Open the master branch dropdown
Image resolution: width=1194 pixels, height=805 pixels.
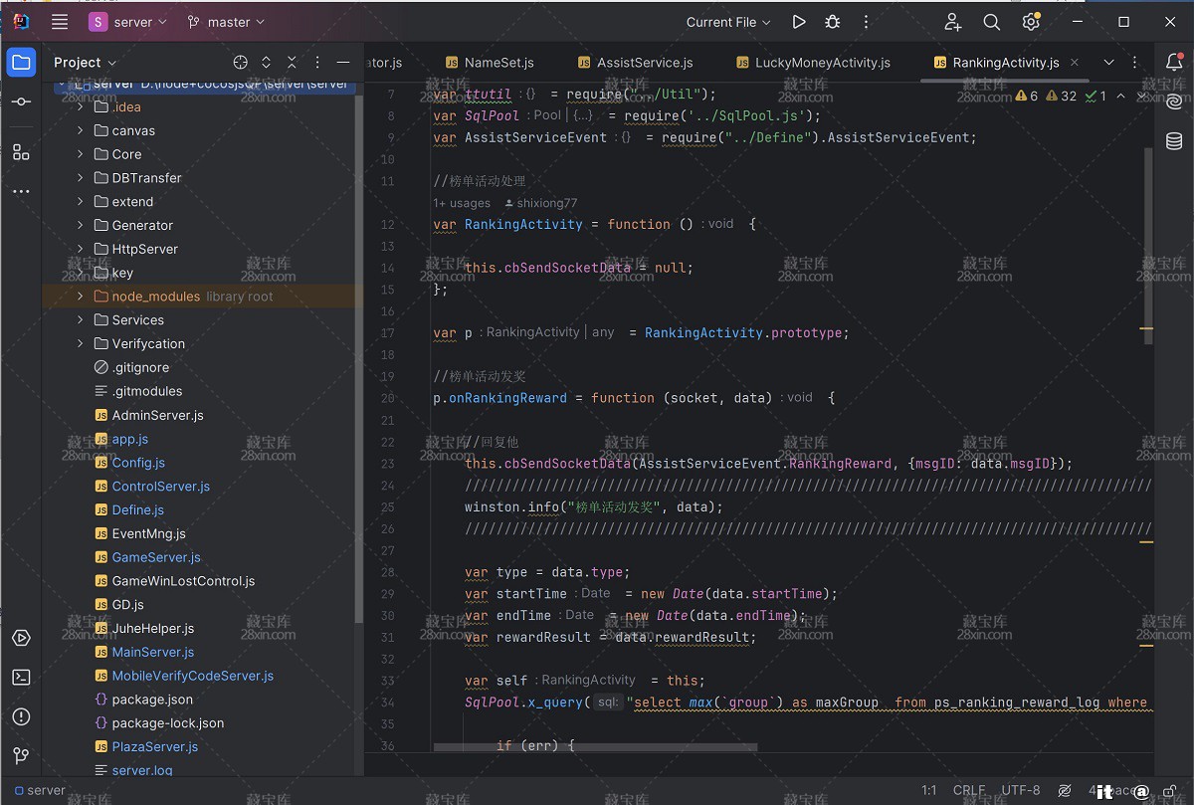(x=226, y=22)
